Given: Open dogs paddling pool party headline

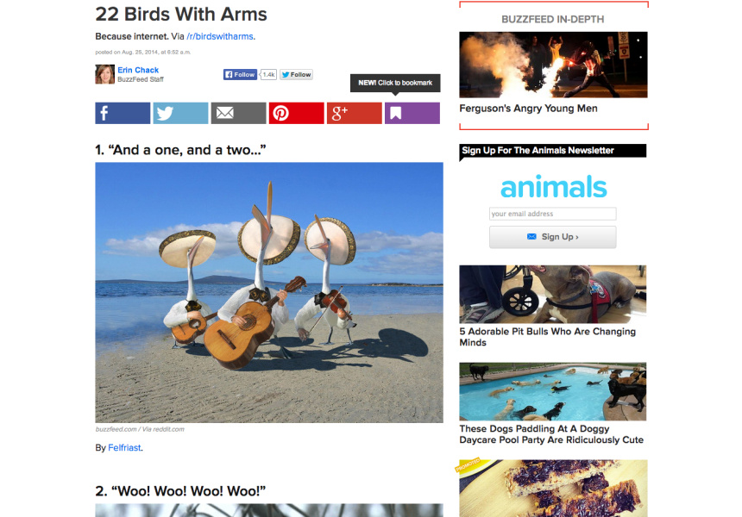Looking at the screenshot, I should point(551,434).
